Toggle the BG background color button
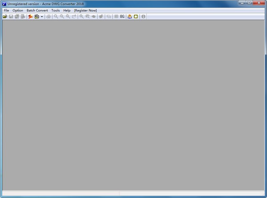This screenshot has height=198, width=267. pyautogui.click(x=122, y=16)
